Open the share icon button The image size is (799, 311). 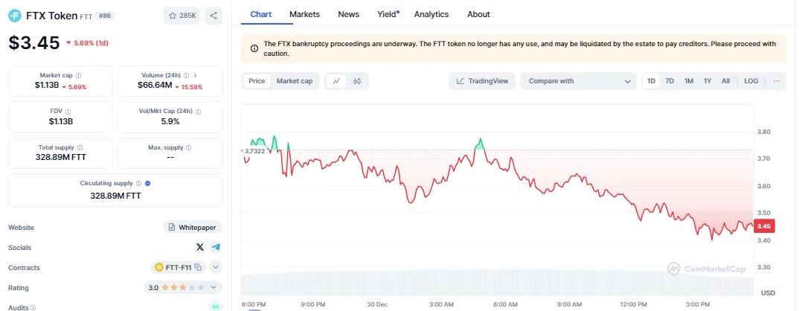(214, 16)
